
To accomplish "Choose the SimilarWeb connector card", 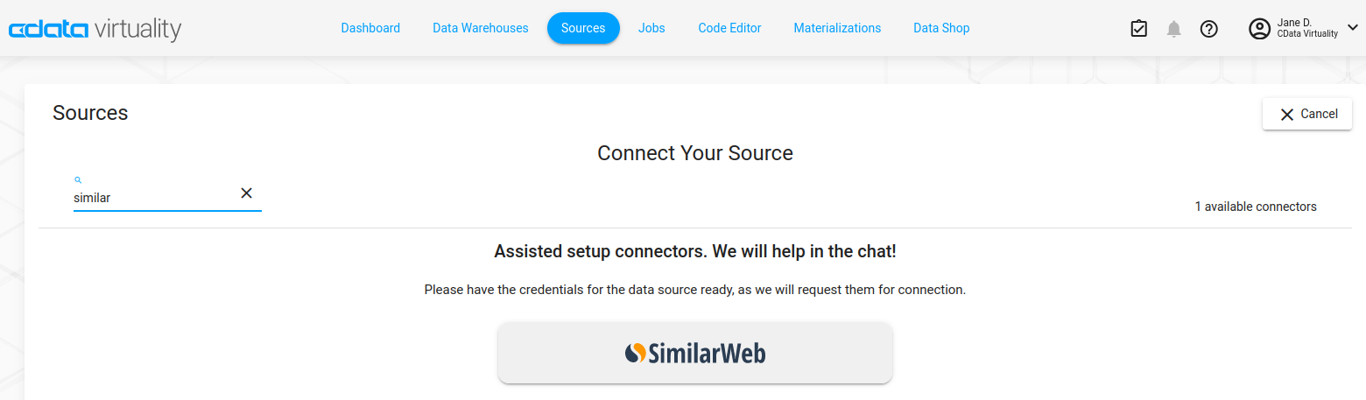I will pos(695,353).
